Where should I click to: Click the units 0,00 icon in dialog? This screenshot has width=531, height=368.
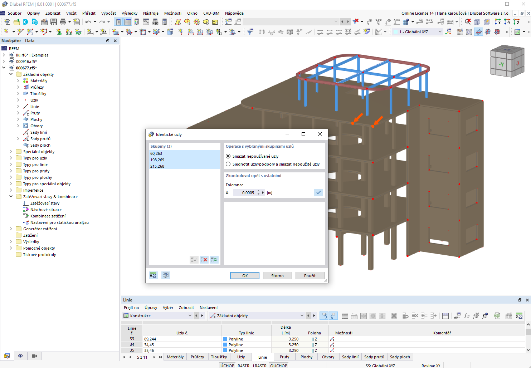153,275
